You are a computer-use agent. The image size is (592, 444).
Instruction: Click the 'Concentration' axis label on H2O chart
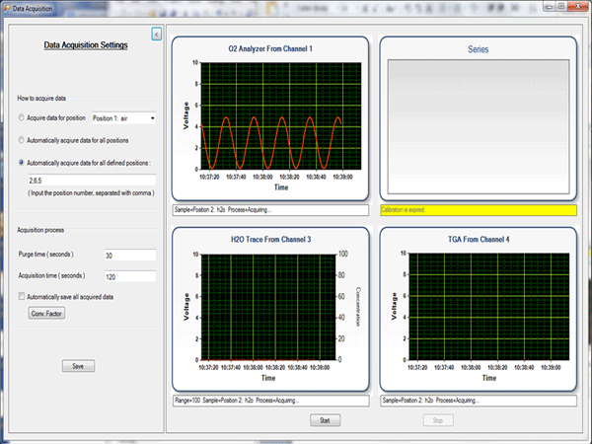point(358,307)
